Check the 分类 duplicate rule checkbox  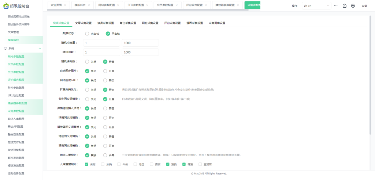point(103,164)
